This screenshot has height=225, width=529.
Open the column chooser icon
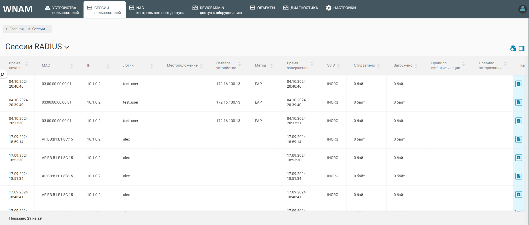coord(522,48)
